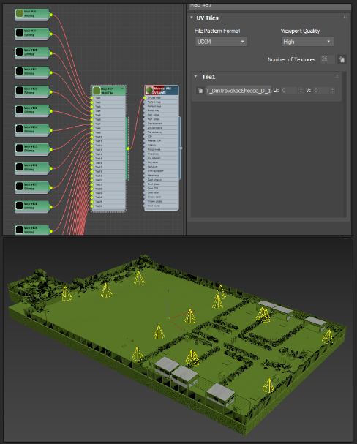Open the File Pattern Format UDIM dropdown
This screenshot has height=444, width=357.
tap(221, 42)
